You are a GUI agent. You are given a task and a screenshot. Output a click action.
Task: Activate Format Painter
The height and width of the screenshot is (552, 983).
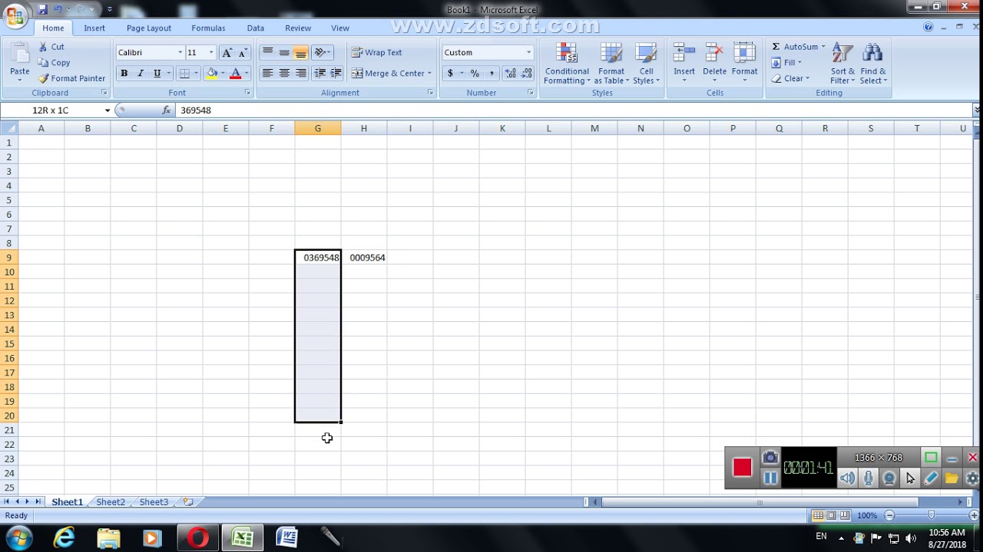(x=71, y=78)
